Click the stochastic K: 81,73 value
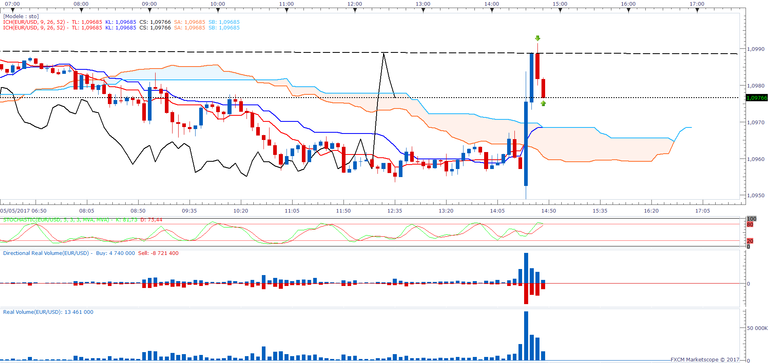This screenshot has height=363, width=769. [126, 220]
